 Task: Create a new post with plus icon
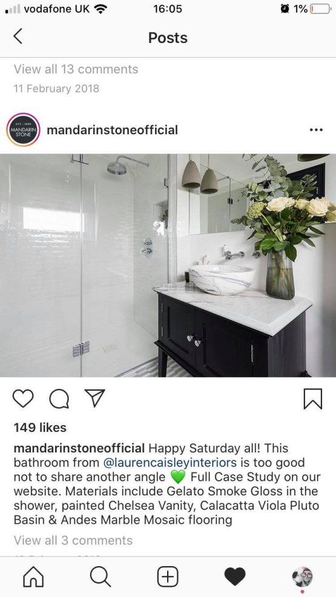point(168,577)
